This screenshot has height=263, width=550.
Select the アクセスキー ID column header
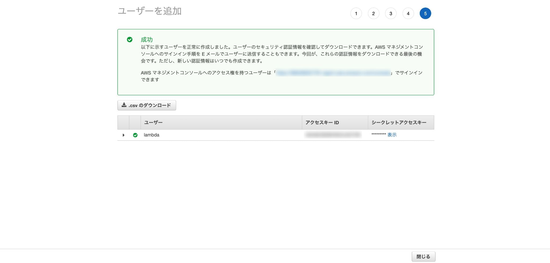point(322,122)
